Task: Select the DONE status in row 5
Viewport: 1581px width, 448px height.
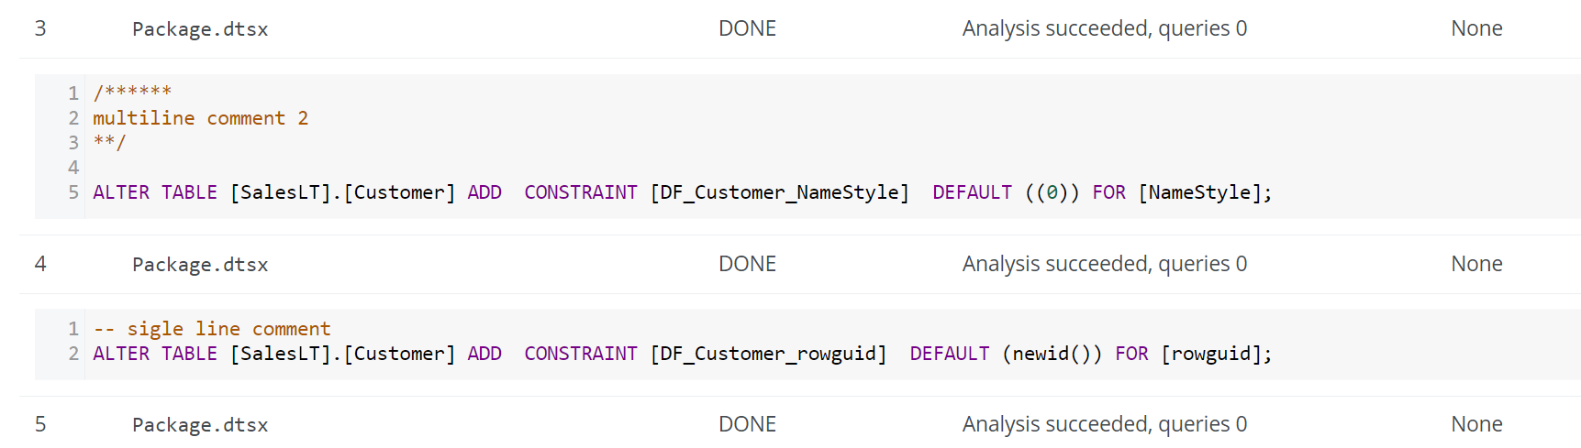Action: point(747,424)
